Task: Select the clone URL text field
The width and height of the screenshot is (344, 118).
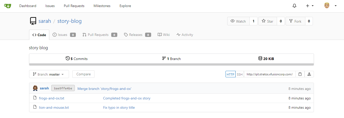Action: [270, 74]
